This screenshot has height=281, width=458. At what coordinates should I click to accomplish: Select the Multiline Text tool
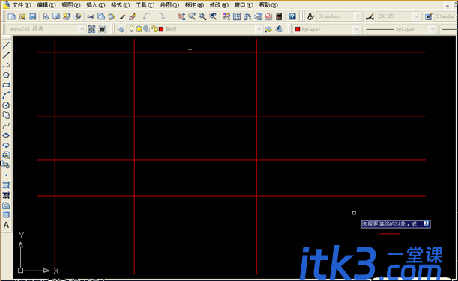pos(6,225)
